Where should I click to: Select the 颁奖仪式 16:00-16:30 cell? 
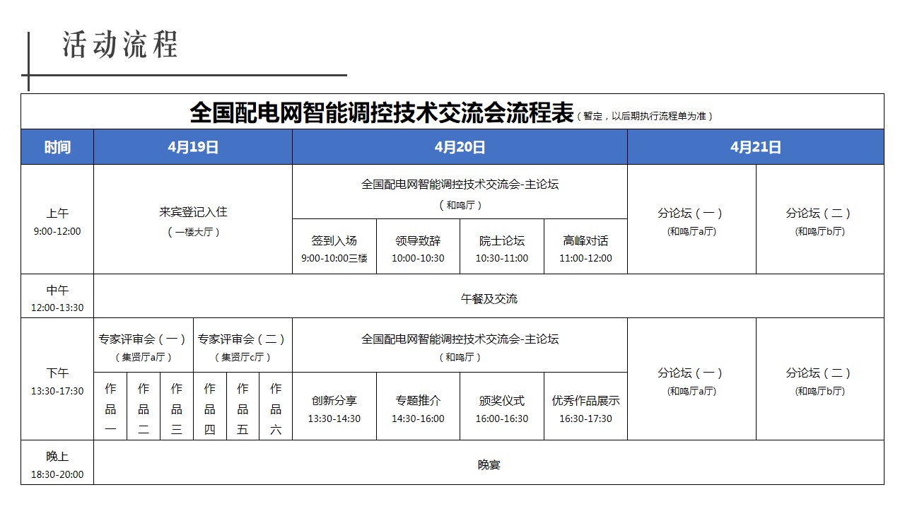[502, 406]
